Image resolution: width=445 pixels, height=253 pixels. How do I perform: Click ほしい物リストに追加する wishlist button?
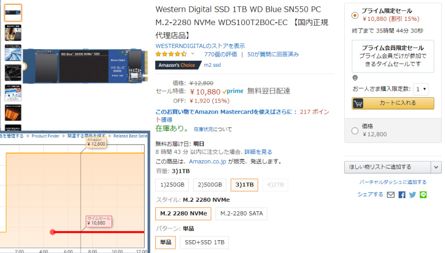(388, 167)
